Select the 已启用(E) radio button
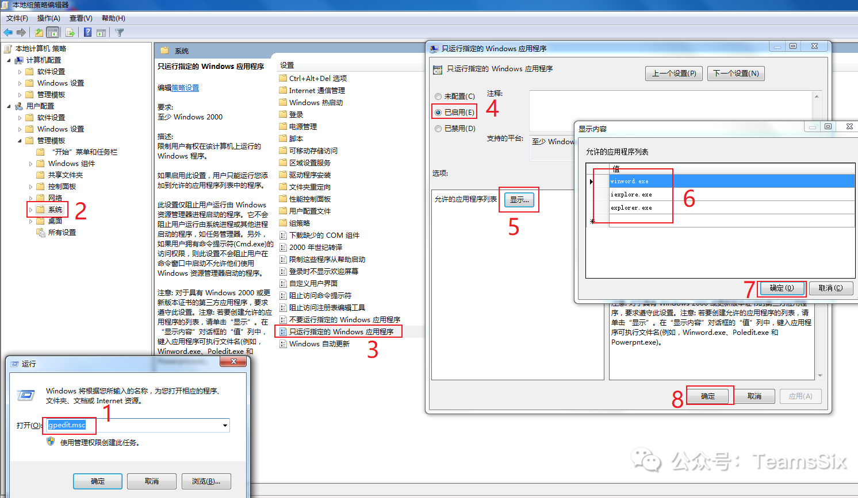 pyautogui.click(x=438, y=113)
